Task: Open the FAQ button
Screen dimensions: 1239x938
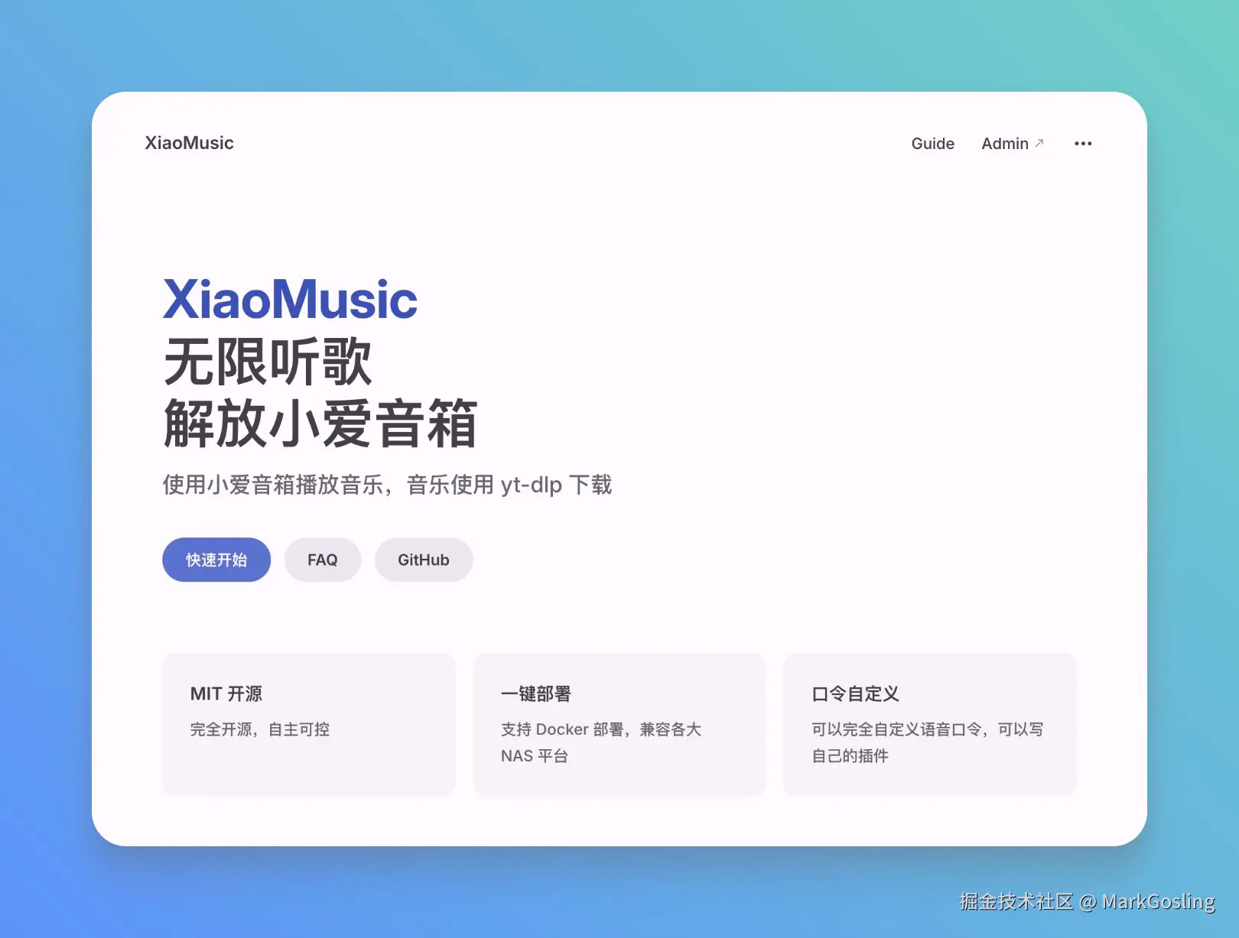Action: 322,560
